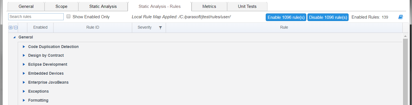Click the collapse all minus icon
The width and height of the screenshot is (412, 105).
pos(16,28)
